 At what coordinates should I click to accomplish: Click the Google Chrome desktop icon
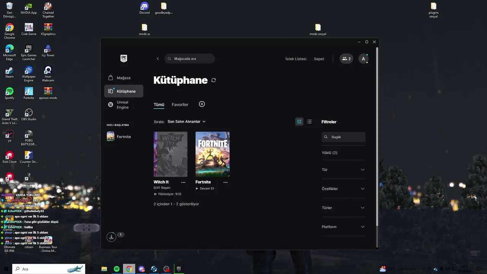[10, 31]
